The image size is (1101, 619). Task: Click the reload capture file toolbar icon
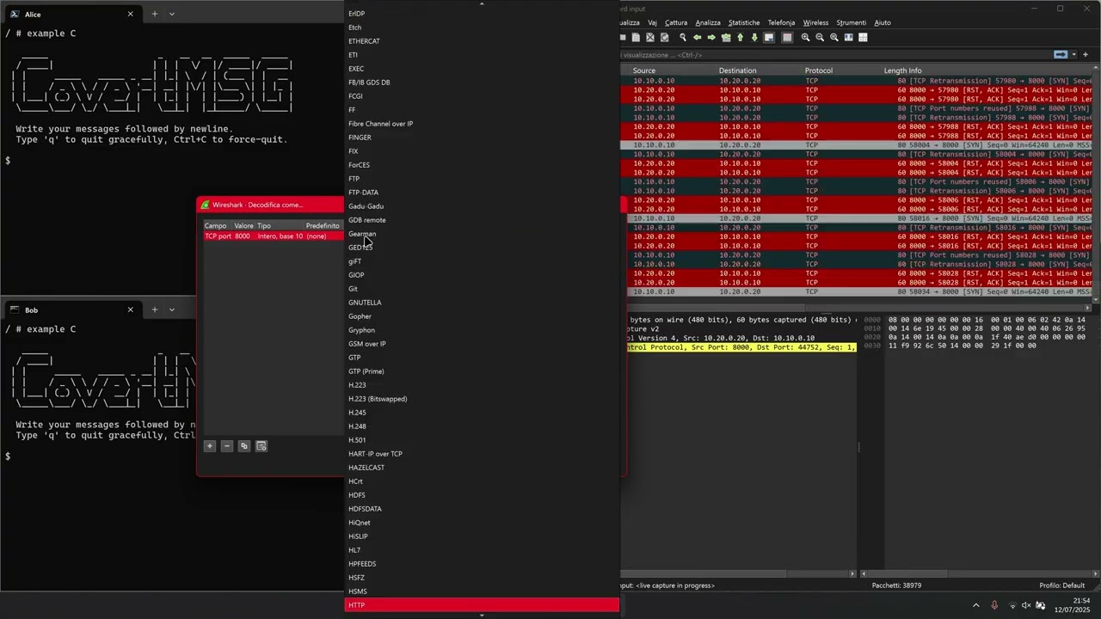click(x=664, y=38)
